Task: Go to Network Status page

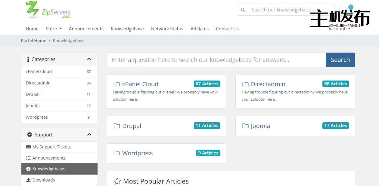Action: pyautogui.click(x=167, y=29)
